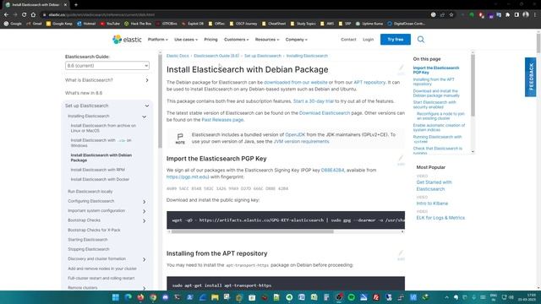The width and height of the screenshot is (541, 304).
Task: Click the 'On this page' panel scrollbar
Action: [x=473, y=85]
